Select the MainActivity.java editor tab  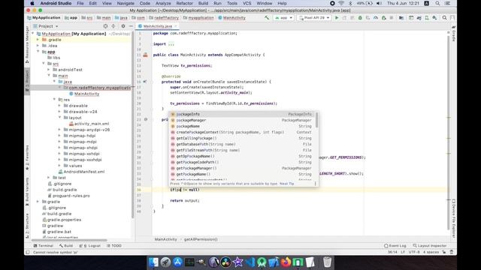pyautogui.click(x=157, y=26)
